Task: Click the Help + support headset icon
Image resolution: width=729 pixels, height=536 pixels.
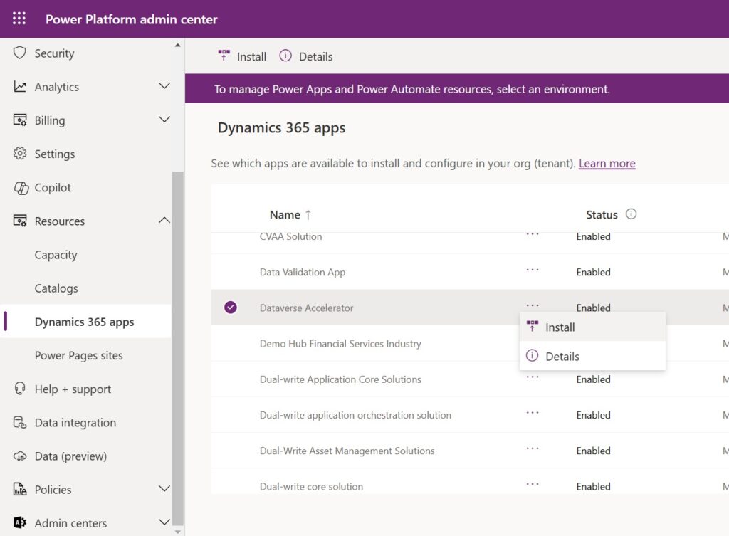Action: 19,388
